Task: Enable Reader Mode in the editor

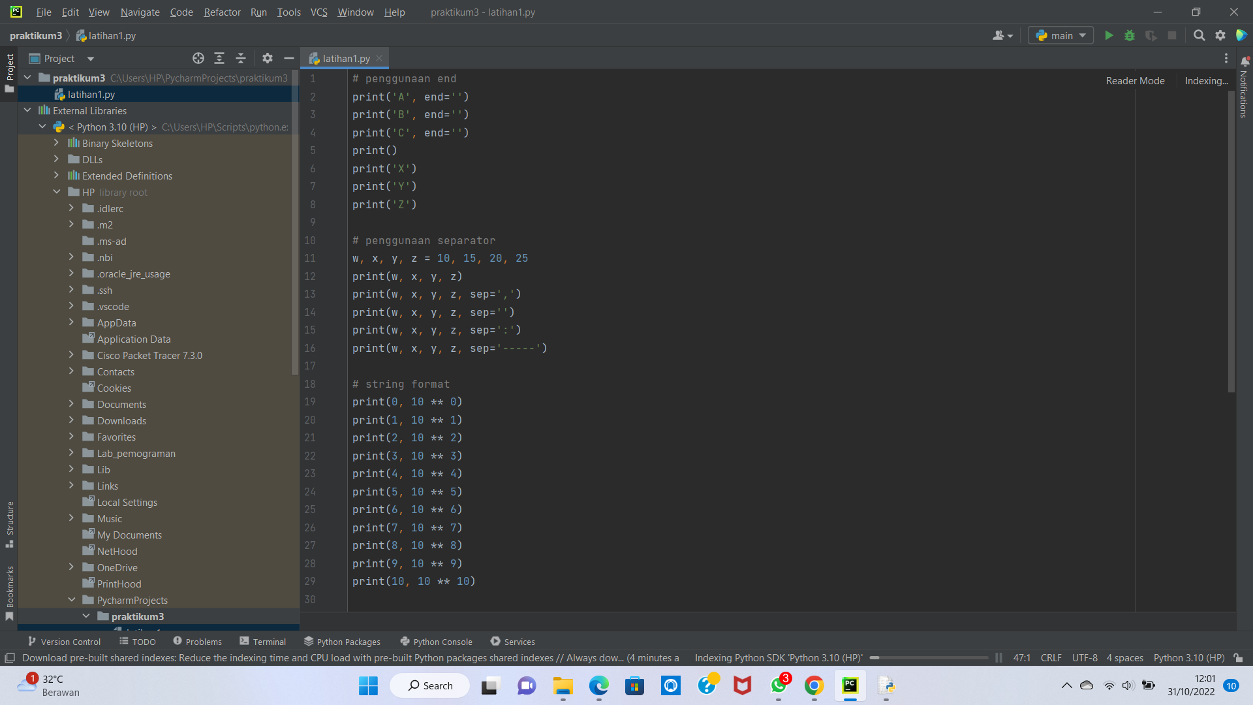Action: click(x=1135, y=80)
